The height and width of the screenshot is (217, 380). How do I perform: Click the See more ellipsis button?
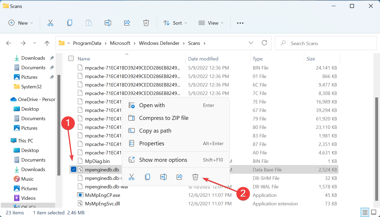tap(240, 23)
